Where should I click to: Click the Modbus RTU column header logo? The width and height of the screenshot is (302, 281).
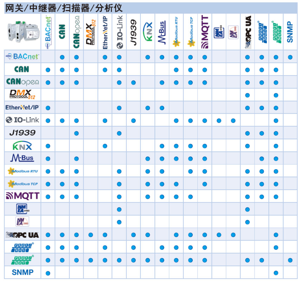pyautogui.click(x=176, y=32)
